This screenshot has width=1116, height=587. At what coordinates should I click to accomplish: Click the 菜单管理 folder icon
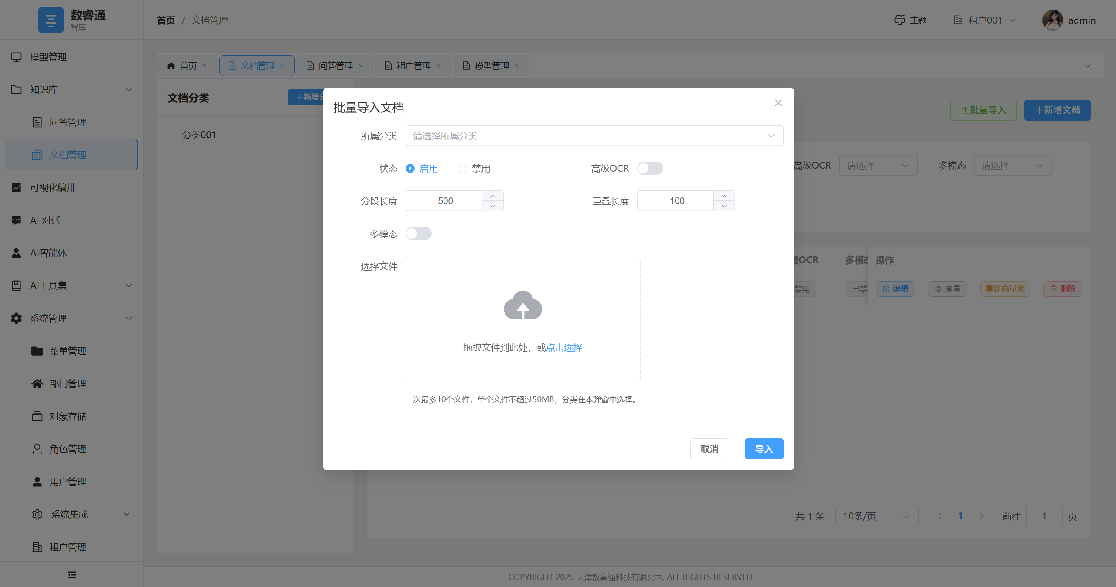[x=38, y=351]
